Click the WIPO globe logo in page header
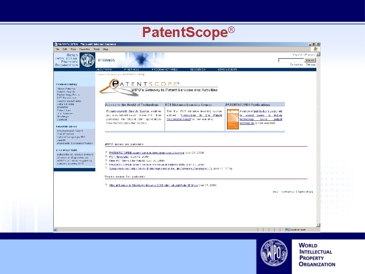The height and width of the screenshot is (274, 365). (88, 60)
